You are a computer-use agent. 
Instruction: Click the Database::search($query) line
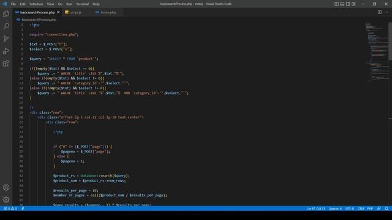pyautogui.click(x=91, y=175)
